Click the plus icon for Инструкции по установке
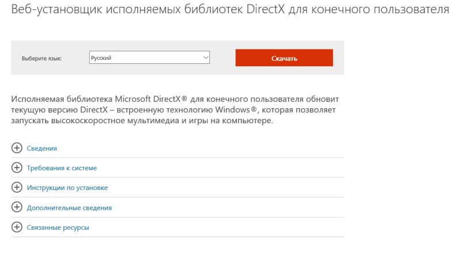 coord(17,187)
